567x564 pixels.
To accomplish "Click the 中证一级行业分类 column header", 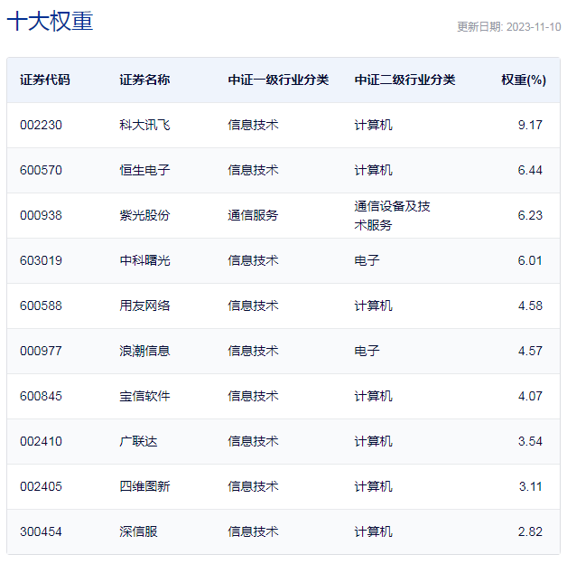I will click(x=278, y=80).
